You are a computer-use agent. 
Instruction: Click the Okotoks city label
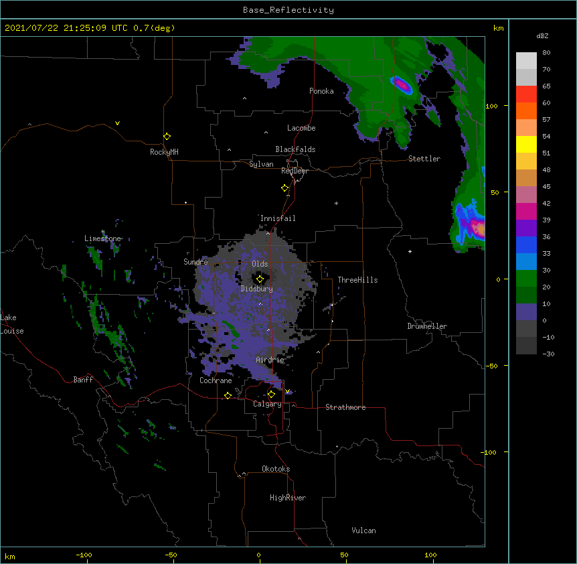pos(276,469)
